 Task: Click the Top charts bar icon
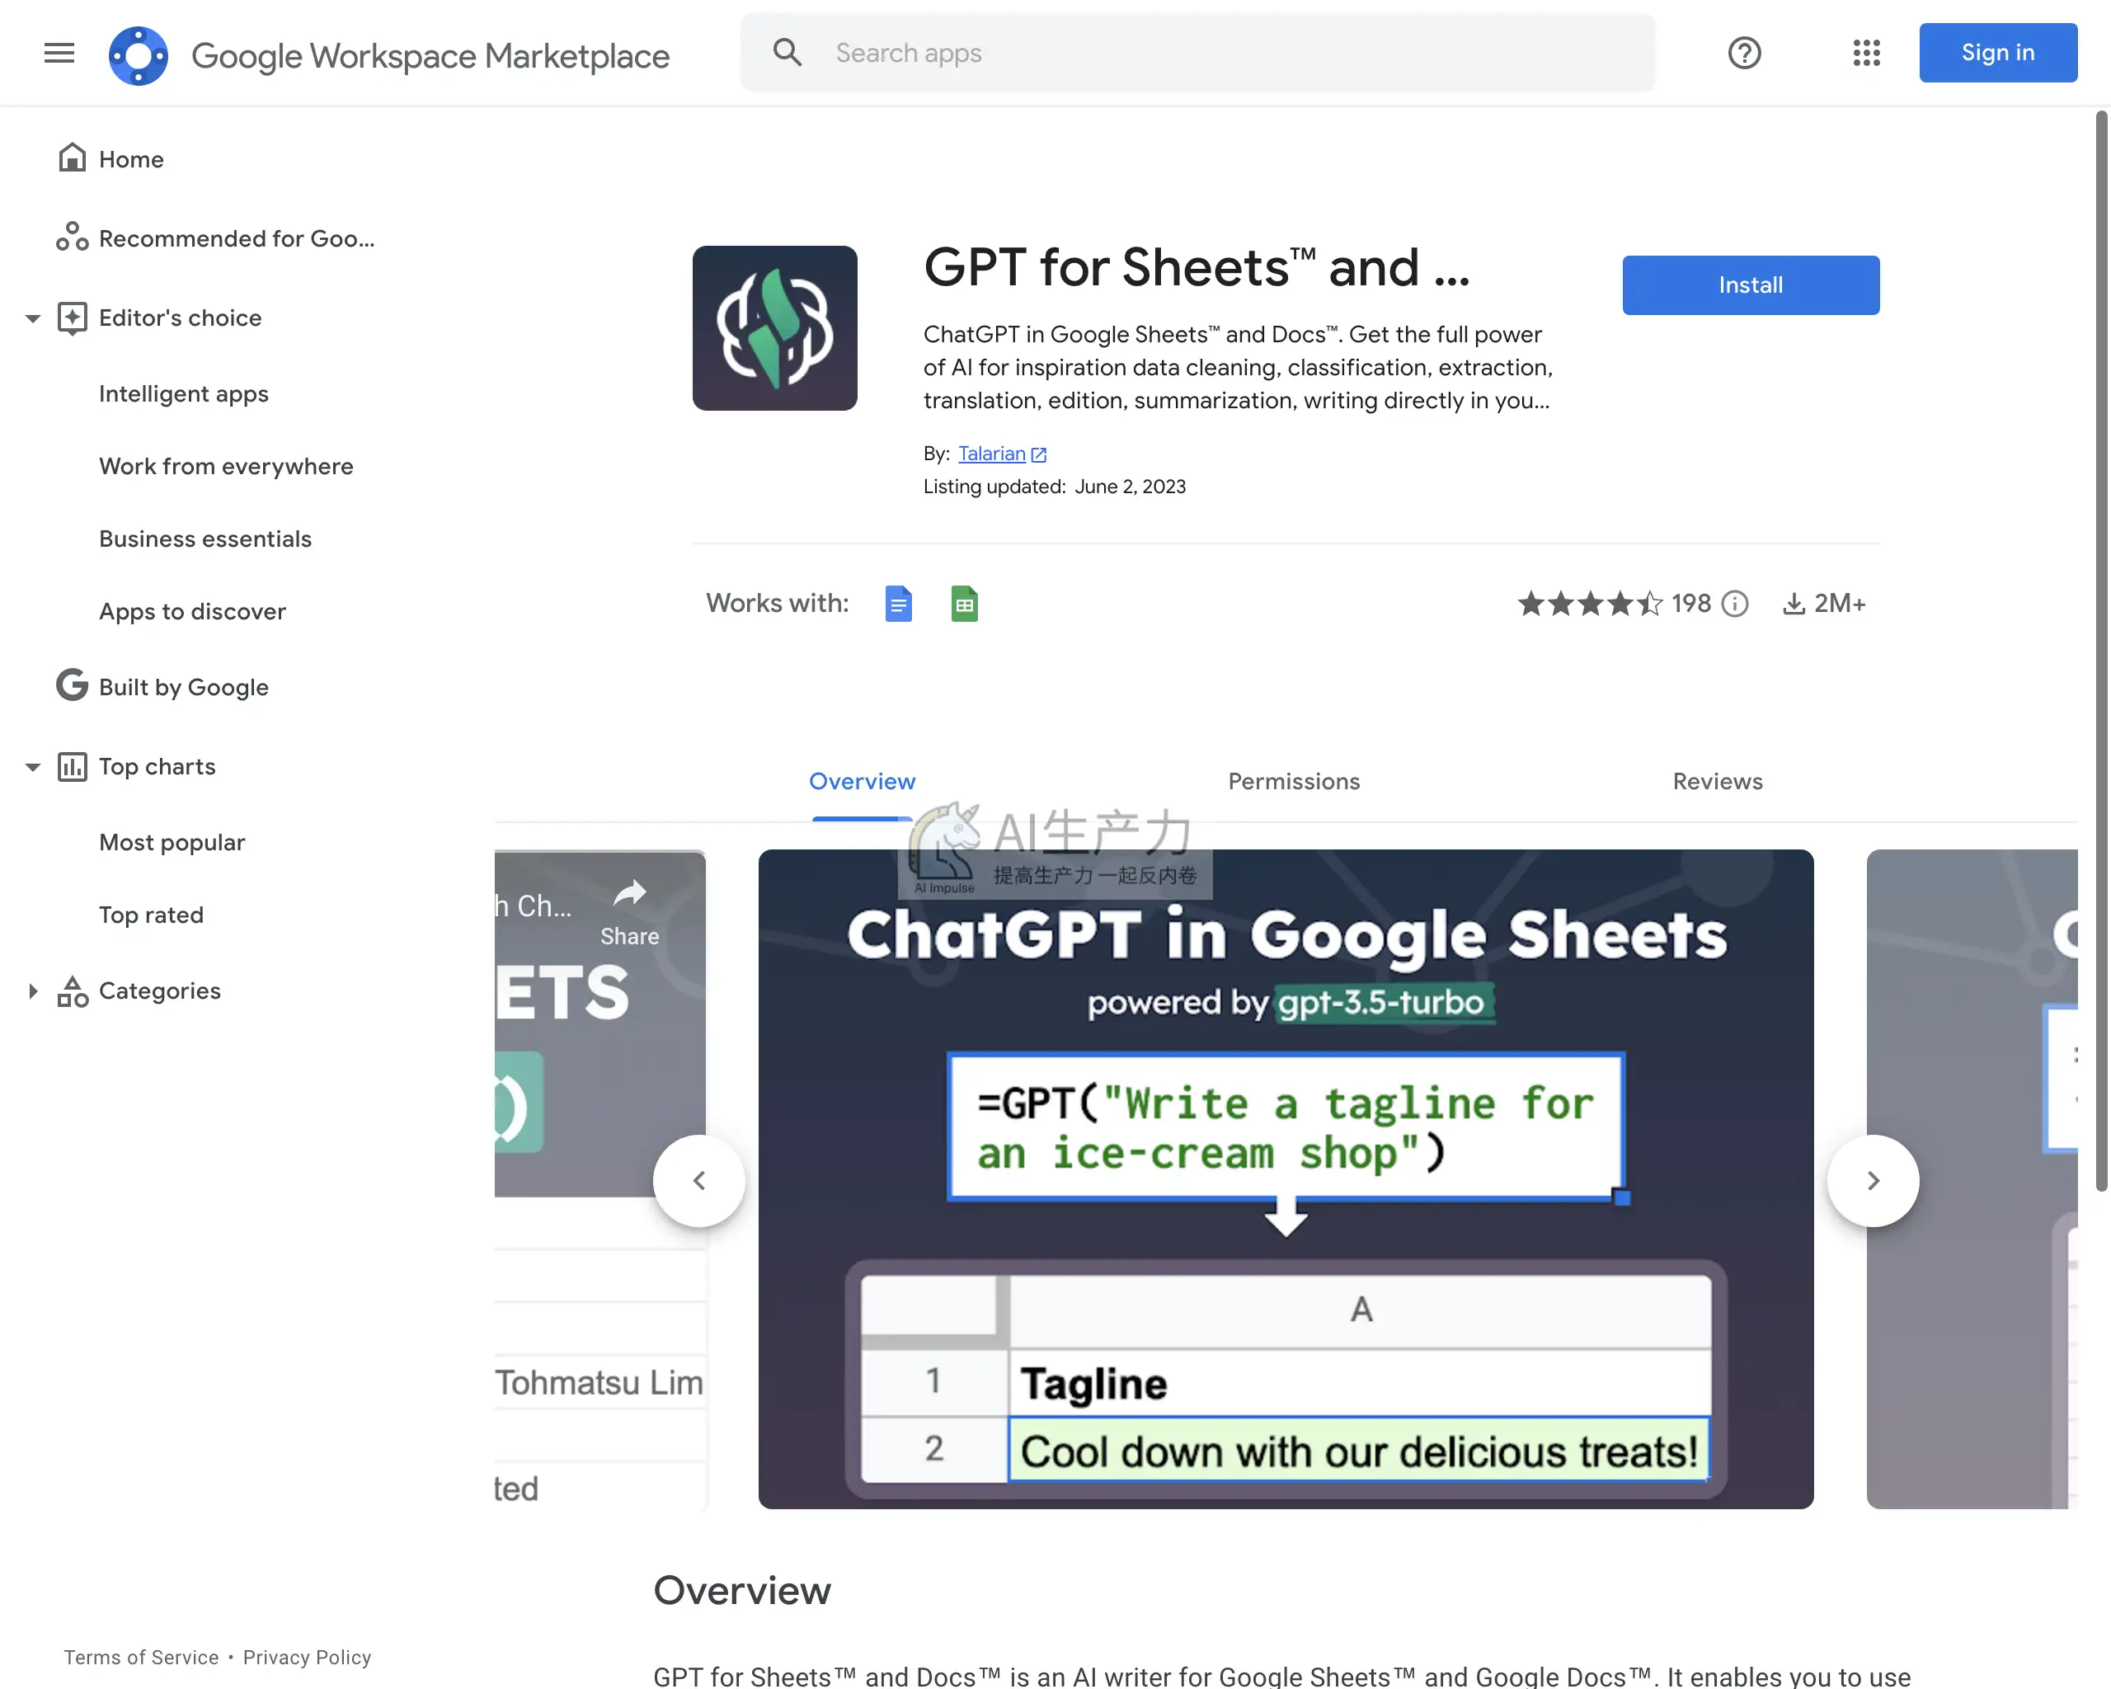[x=72, y=767]
